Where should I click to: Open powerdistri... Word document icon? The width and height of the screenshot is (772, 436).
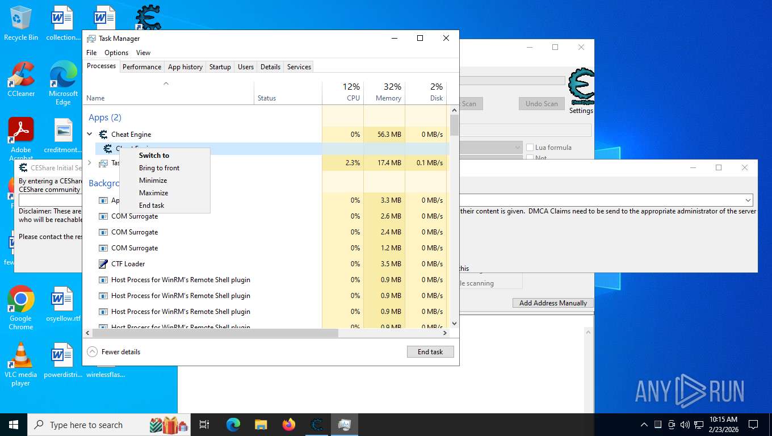(x=63, y=360)
